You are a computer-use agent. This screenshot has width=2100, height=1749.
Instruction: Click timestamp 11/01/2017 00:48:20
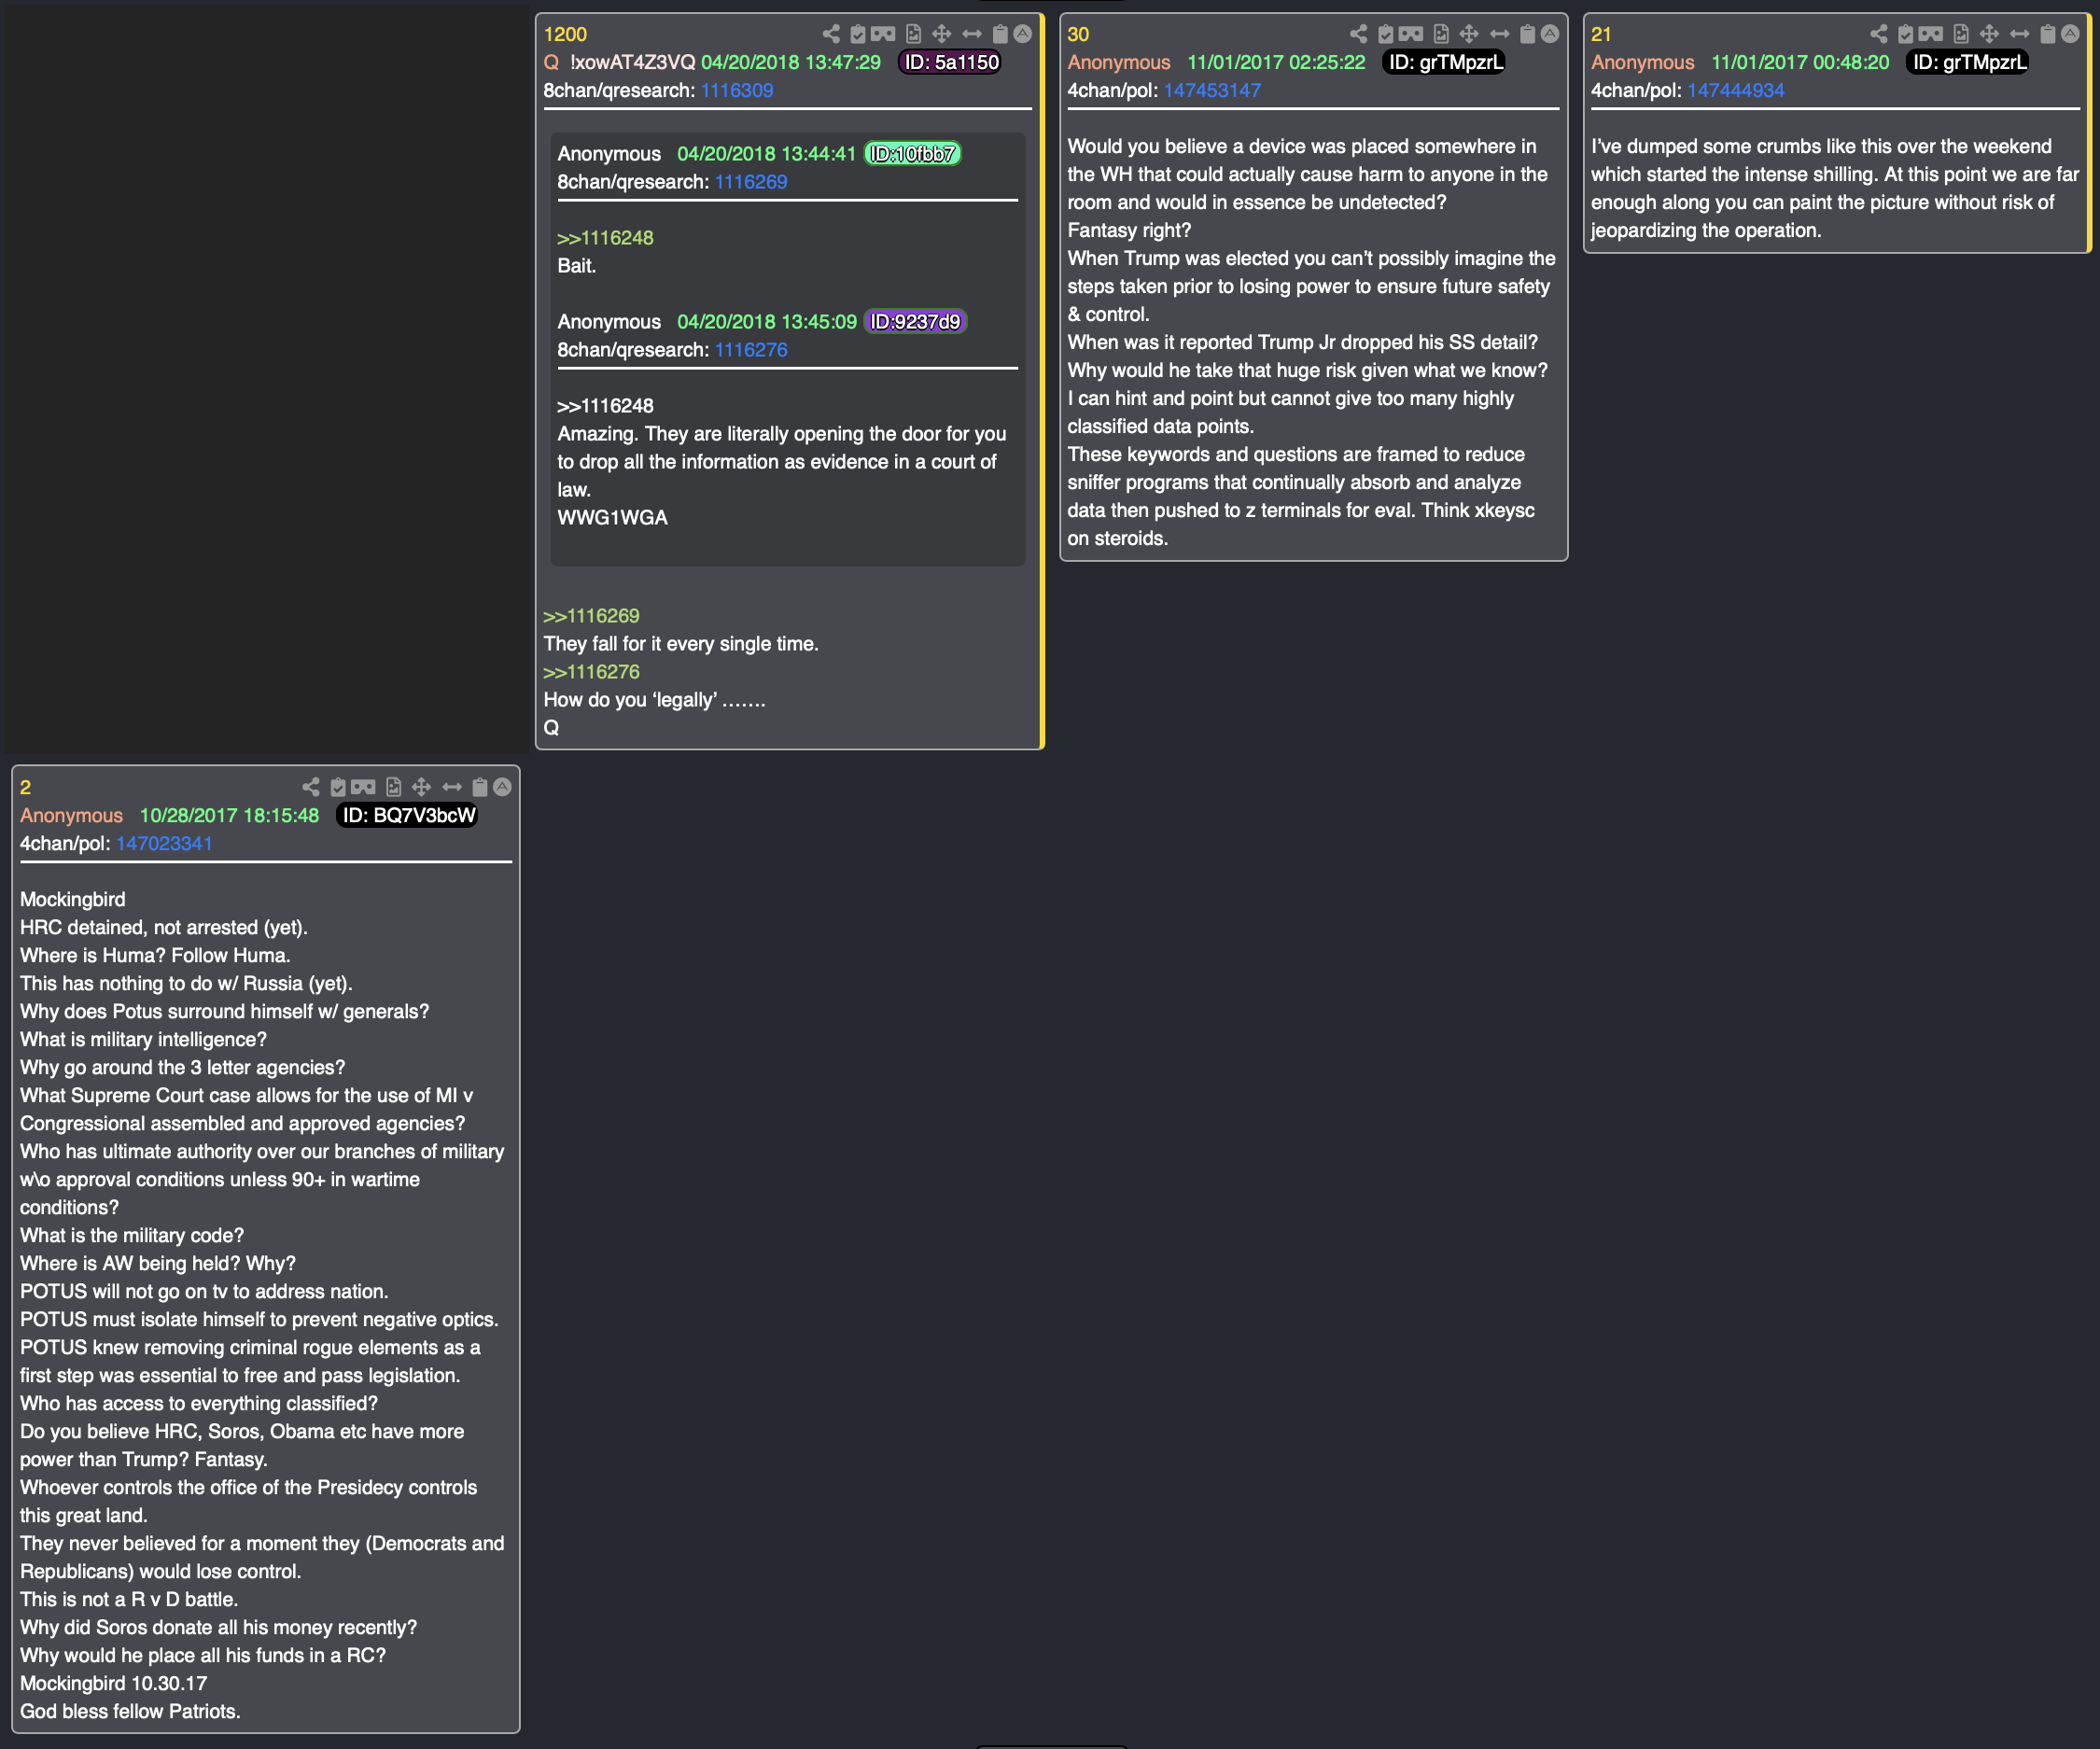[x=1800, y=62]
